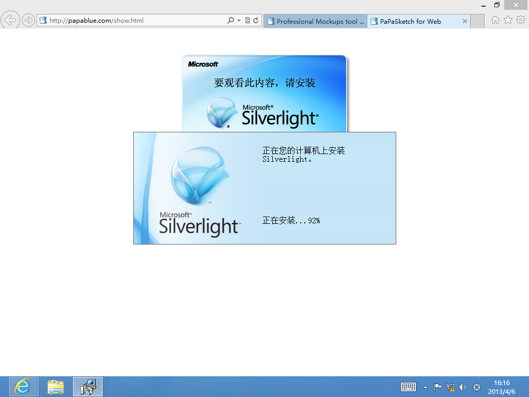The height and width of the screenshot is (397, 529).
Task: Open the on-screen touch keyboard
Action: (408, 387)
